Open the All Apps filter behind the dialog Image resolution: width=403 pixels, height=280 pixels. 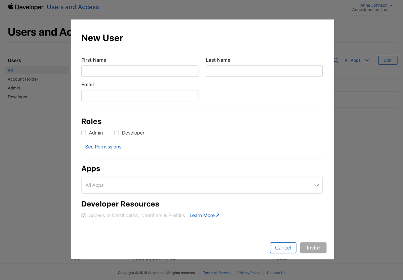(357, 60)
